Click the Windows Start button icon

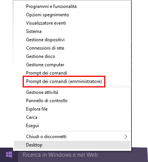[x=9, y=155]
